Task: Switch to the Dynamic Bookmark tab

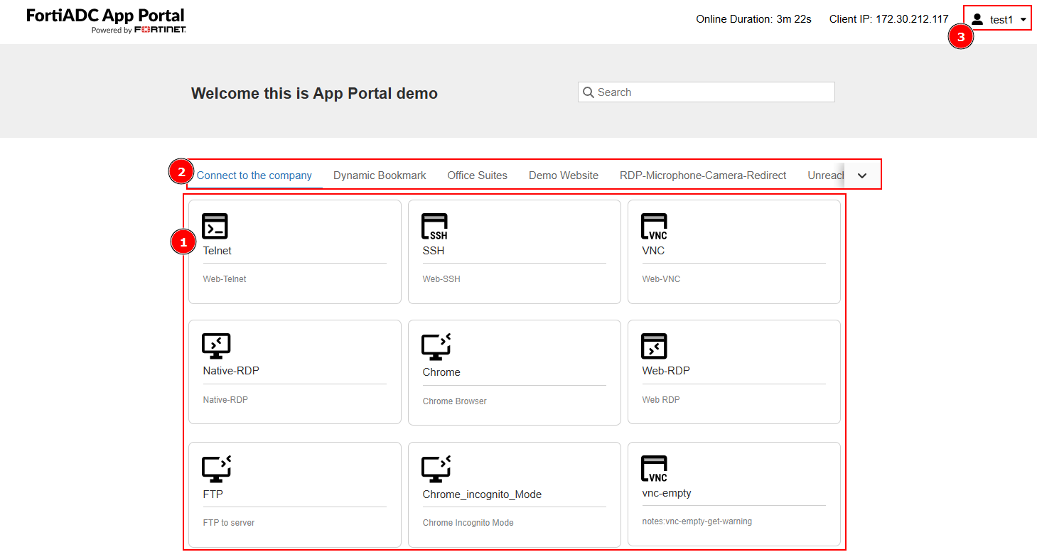Action: 380,175
